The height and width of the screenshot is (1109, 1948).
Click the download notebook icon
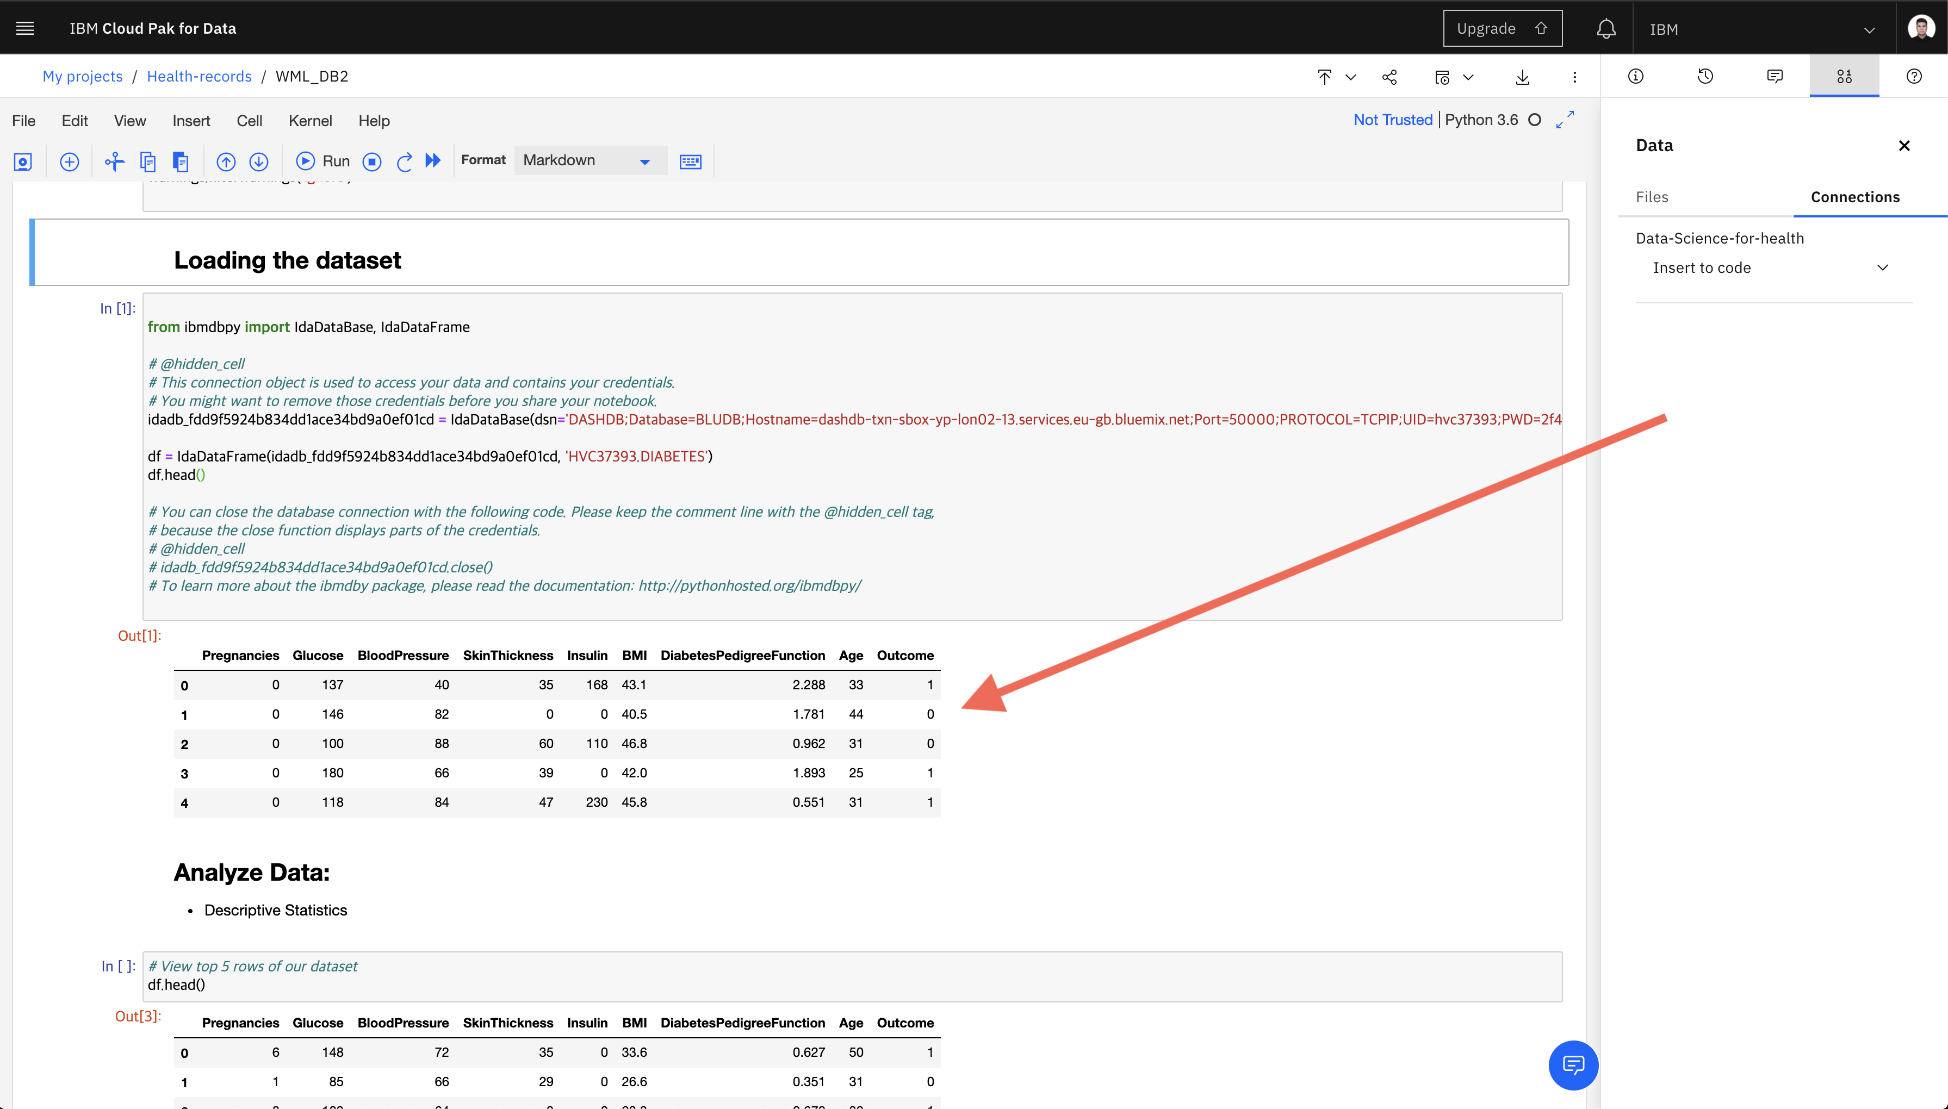1522,77
